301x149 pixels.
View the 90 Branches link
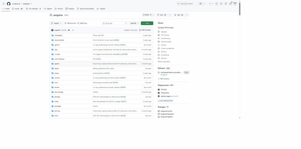point(71,23)
